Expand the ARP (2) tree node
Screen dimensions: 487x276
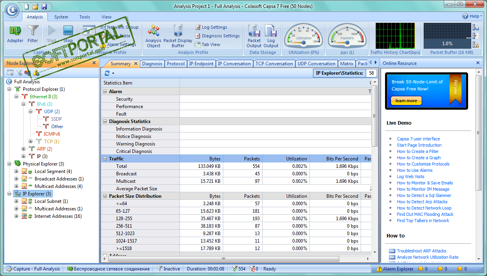point(24,149)
